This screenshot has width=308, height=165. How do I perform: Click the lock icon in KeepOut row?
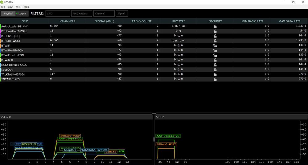(215, 69)
